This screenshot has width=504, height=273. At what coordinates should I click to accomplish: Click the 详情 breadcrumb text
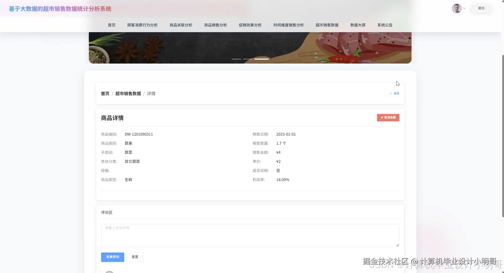[x=151, y=94]
